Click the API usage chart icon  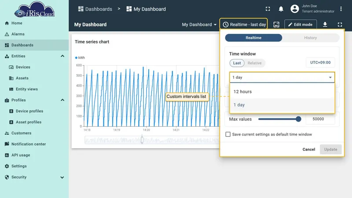click(7, 155)
